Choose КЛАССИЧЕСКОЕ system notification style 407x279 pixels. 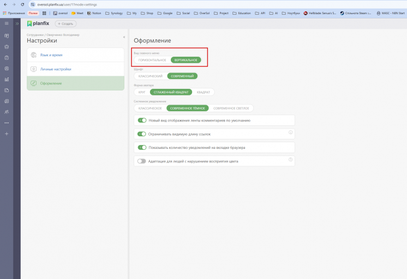click(x=150, y=108)
